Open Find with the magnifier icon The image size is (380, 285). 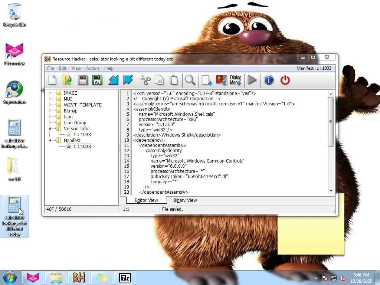tap(190, 80)
